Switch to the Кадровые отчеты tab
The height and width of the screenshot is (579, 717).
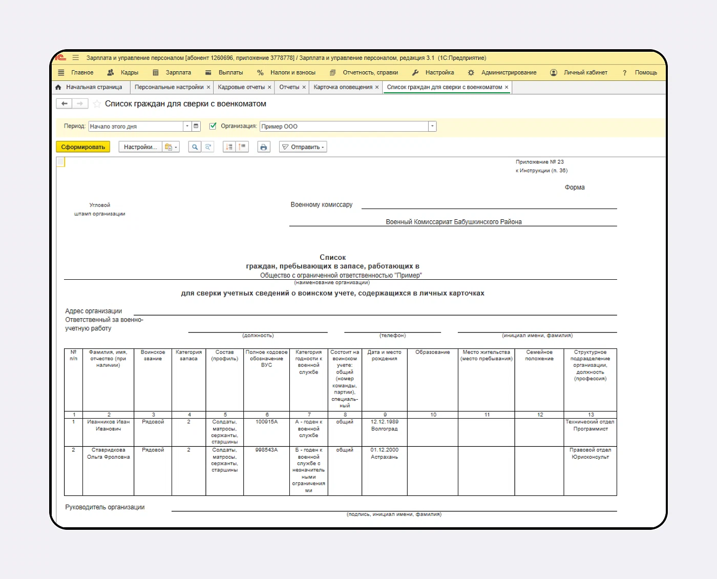(x=241, y=87)
